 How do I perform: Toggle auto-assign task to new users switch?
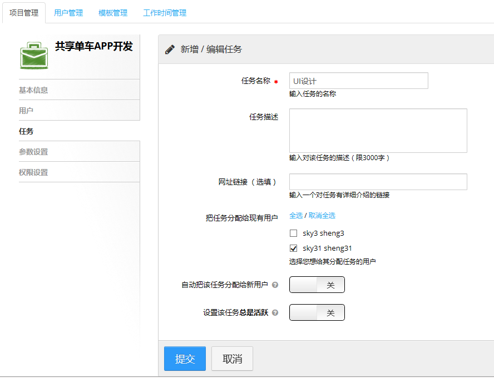coord(317,285)
